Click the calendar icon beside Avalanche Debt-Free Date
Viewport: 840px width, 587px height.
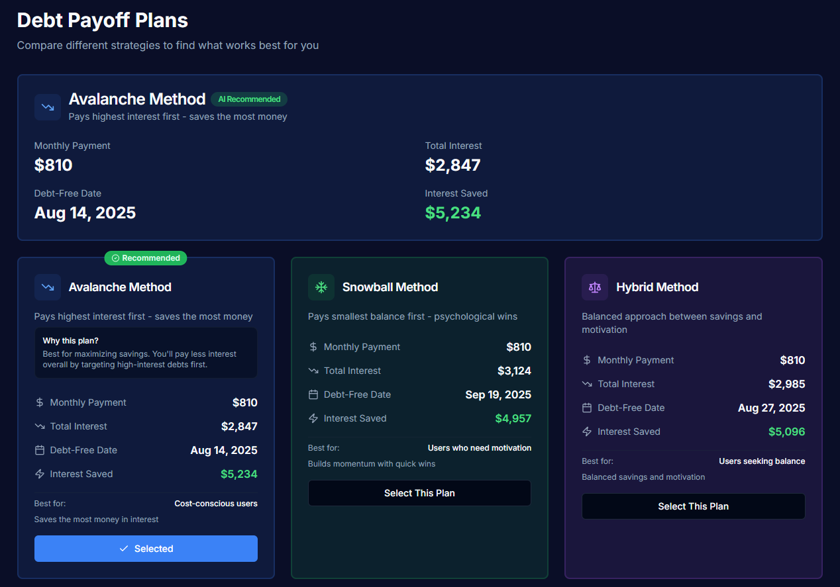(38, 449)
